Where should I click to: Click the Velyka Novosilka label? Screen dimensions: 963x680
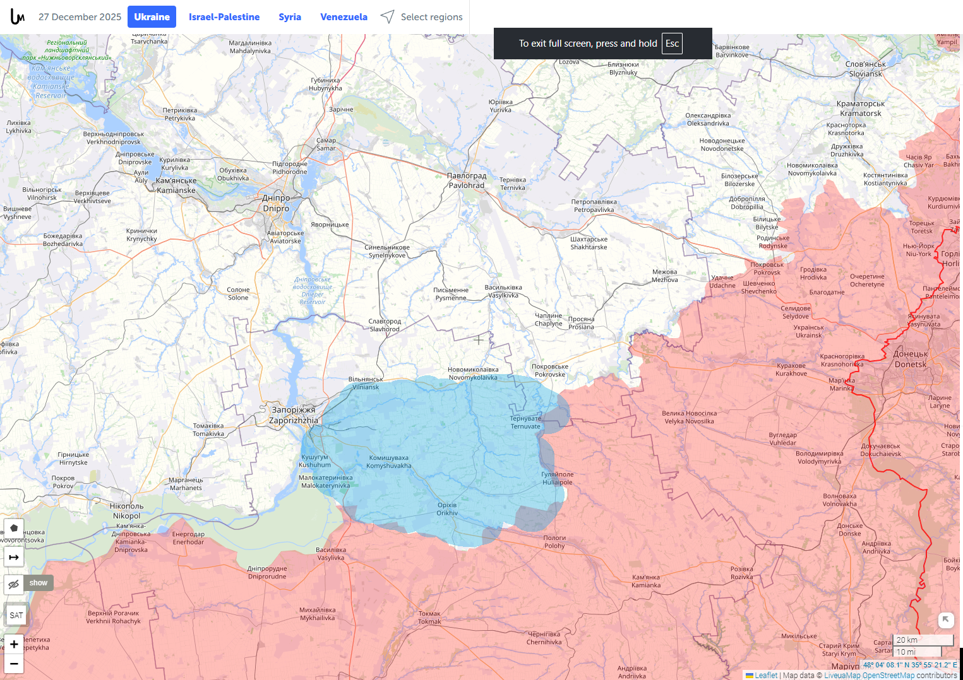[690, 418]
